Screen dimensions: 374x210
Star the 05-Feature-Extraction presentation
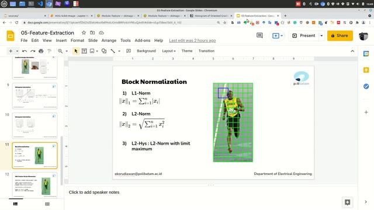point(84,33)
